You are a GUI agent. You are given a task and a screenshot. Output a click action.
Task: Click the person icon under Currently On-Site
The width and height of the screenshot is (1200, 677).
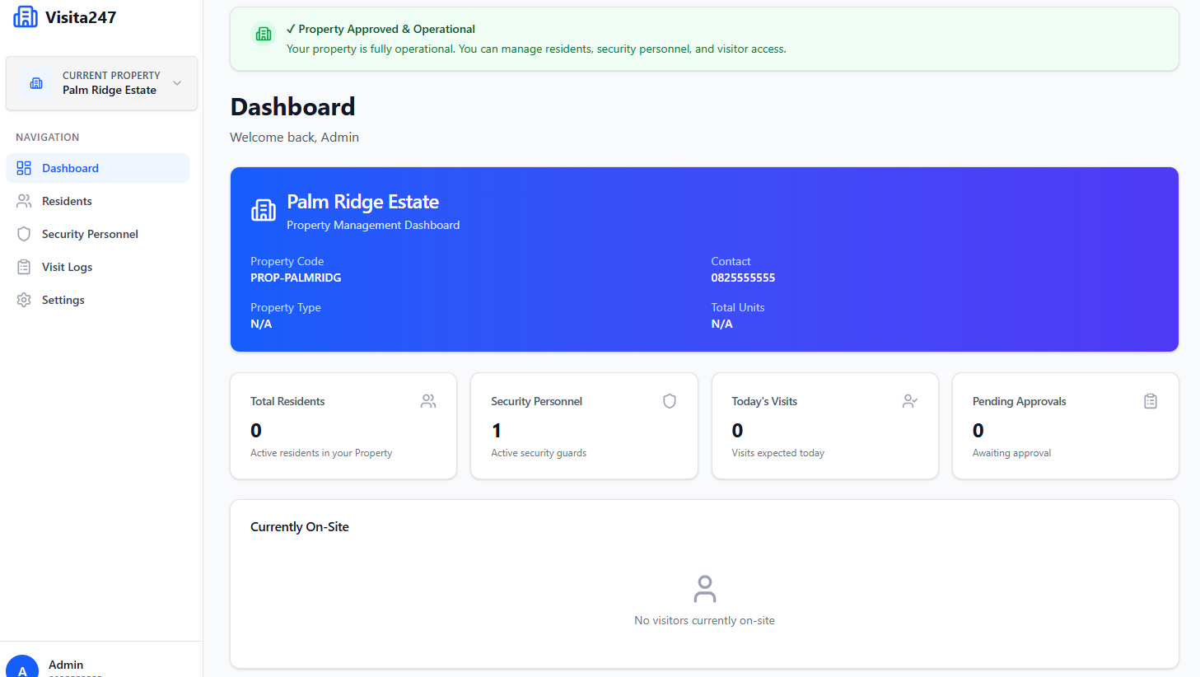704,588
